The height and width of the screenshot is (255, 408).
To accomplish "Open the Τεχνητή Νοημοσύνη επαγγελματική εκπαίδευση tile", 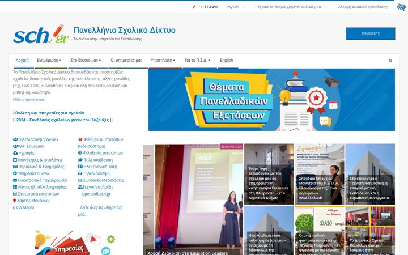I will (x=370, y=174).
